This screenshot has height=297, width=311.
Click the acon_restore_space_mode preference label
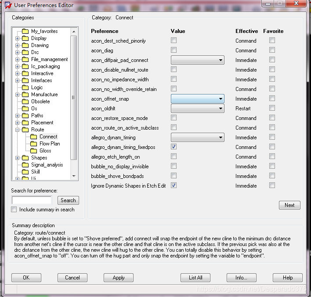click(x=119, y=118)
